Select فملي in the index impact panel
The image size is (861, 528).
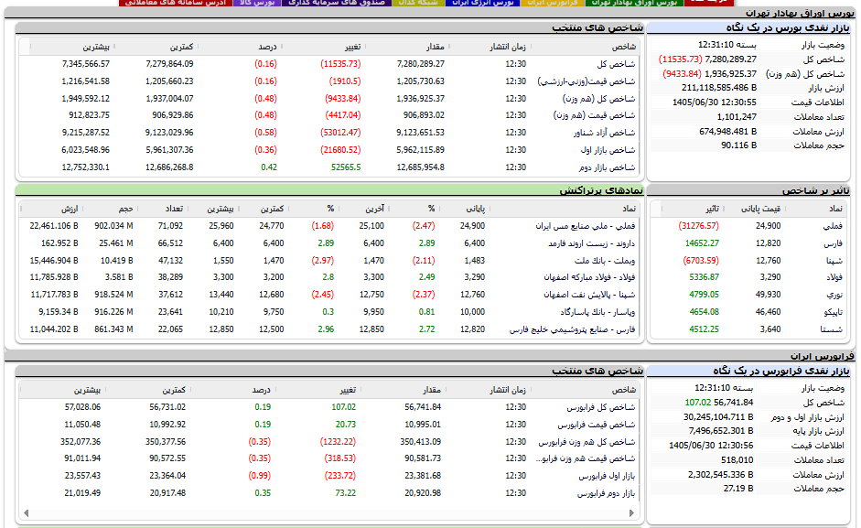pos(834,226)
